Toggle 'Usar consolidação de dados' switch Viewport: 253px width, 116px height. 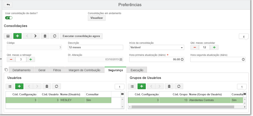point(9,18)
